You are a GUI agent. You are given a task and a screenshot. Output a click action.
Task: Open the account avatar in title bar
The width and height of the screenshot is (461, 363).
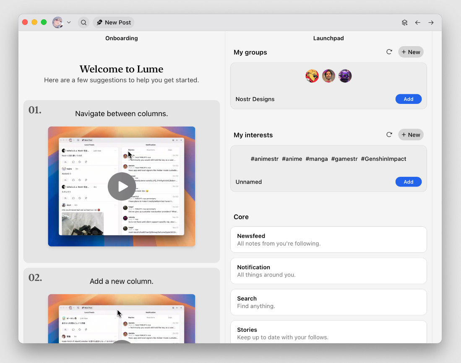click(57, 23)
